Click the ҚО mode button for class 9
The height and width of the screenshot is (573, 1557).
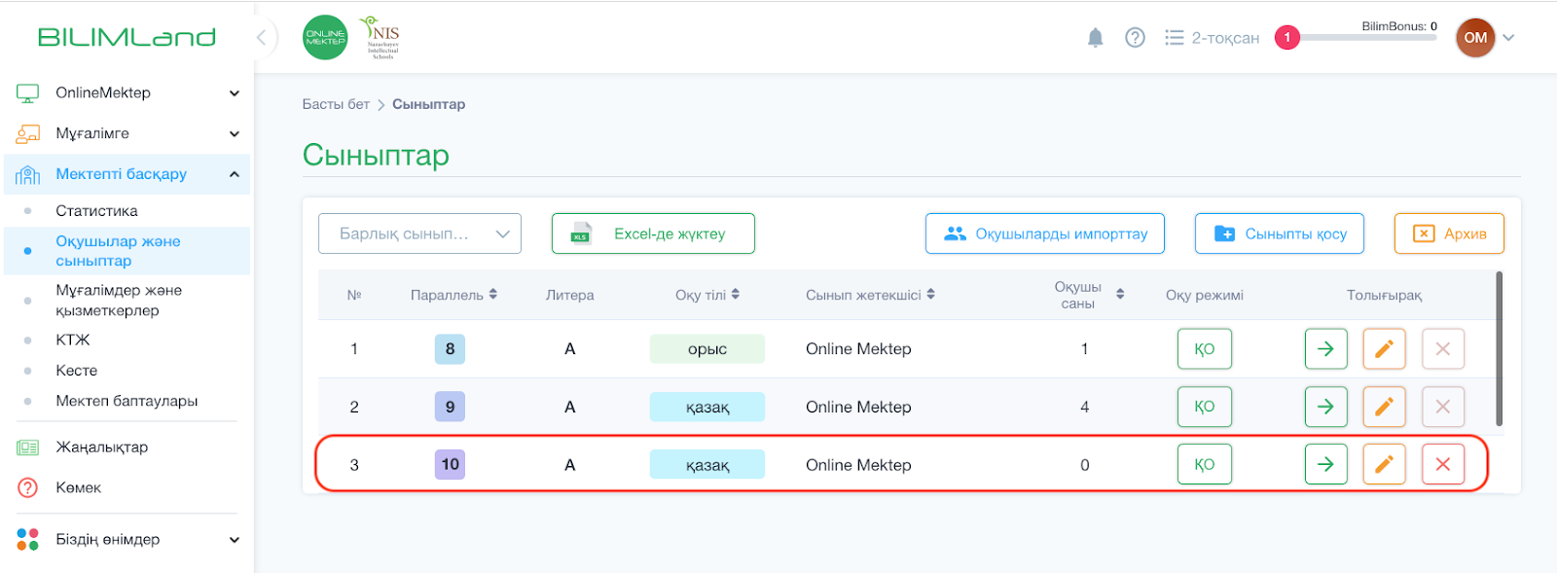(x=1204, y=407)
